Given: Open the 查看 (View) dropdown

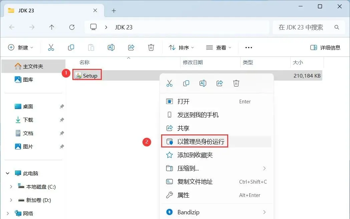Looking at the screenshot, I should click(x=219, y=47).
